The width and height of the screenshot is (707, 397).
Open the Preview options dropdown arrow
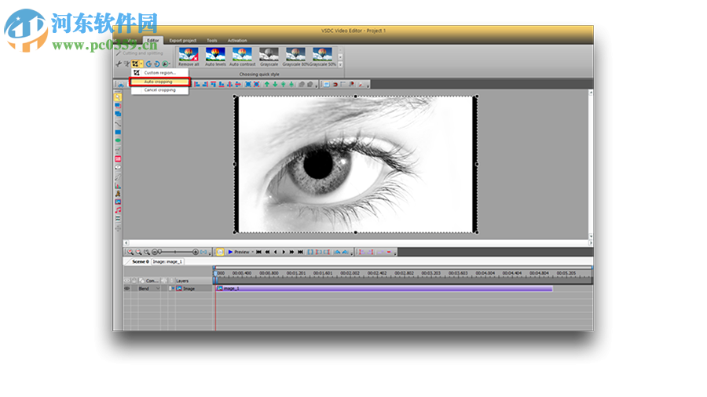252,252
